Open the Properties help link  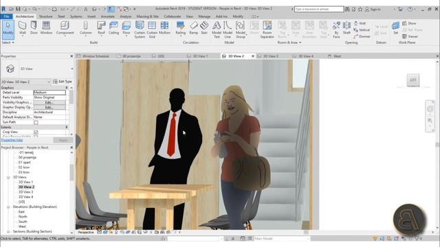coord(12,140)
